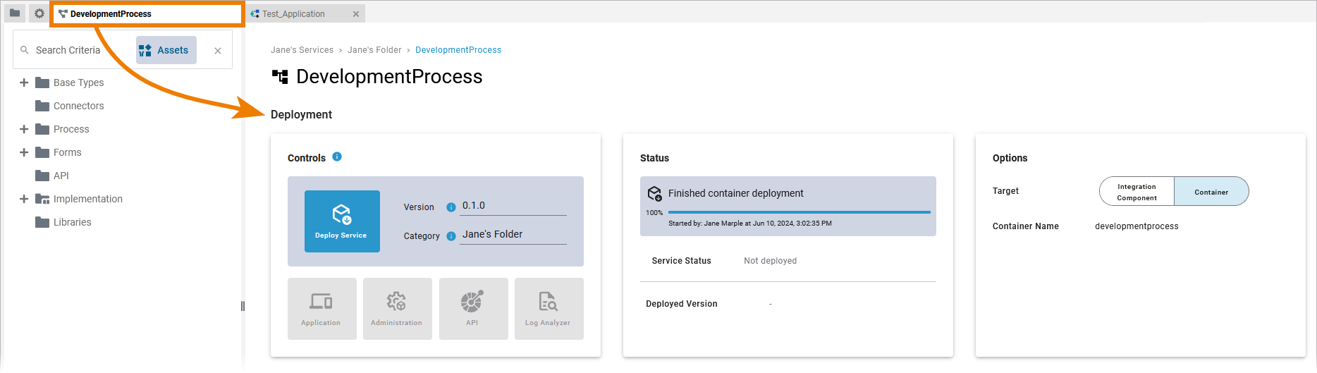
Task: Go to Jane's Services breadcrumb
Action: 302,50
